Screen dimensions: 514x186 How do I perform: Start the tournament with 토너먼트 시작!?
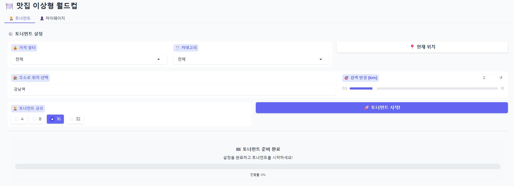pyautogui.click(x=382, y=108)
